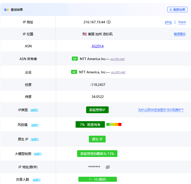Click the 截图结果 screenshot button
Viewport: 191px width, 184px height.
[x=177, y=10]
